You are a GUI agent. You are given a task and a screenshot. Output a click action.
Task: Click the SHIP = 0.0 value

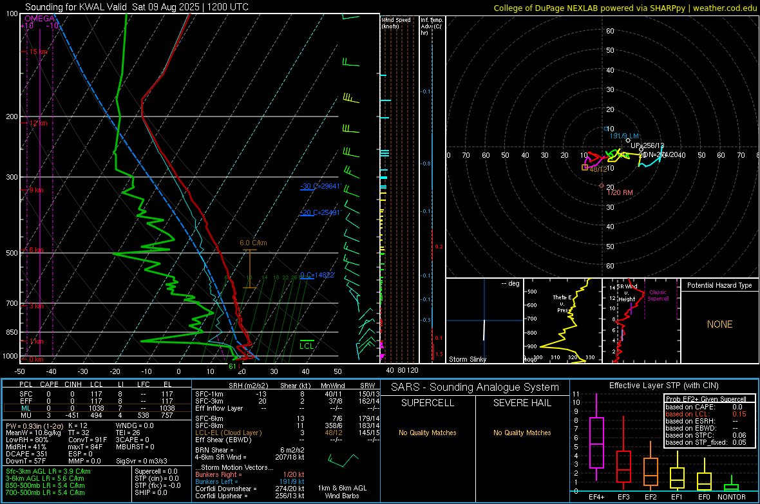click(x=151, y=492)
